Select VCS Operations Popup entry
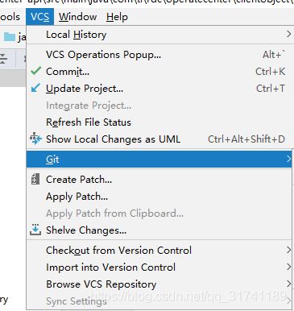The height and width of the screenshot is (311, 294). click(x=159, y=55)
